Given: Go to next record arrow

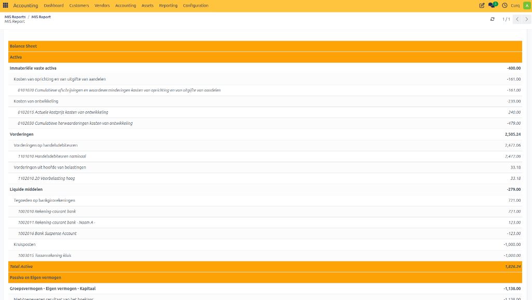Looking at the screenshot, I should tap(527, 19).
